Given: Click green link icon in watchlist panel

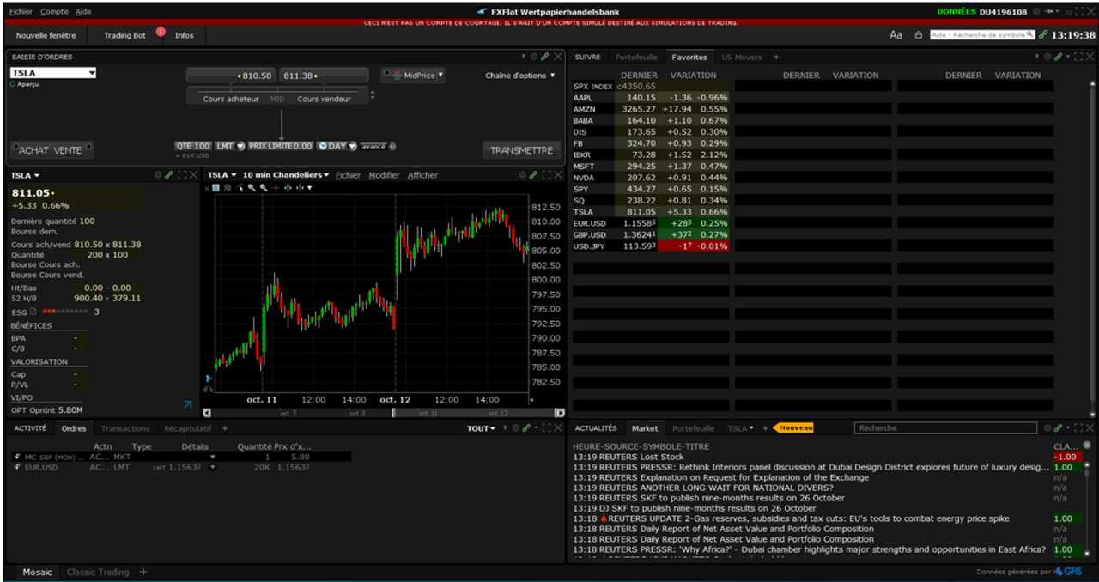Looking at the screenshot, I should pos(1057,57).
